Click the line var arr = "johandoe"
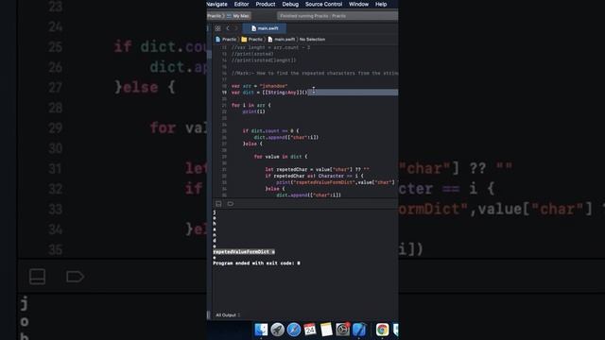605x340 pixels. click(x=259, y=86)
